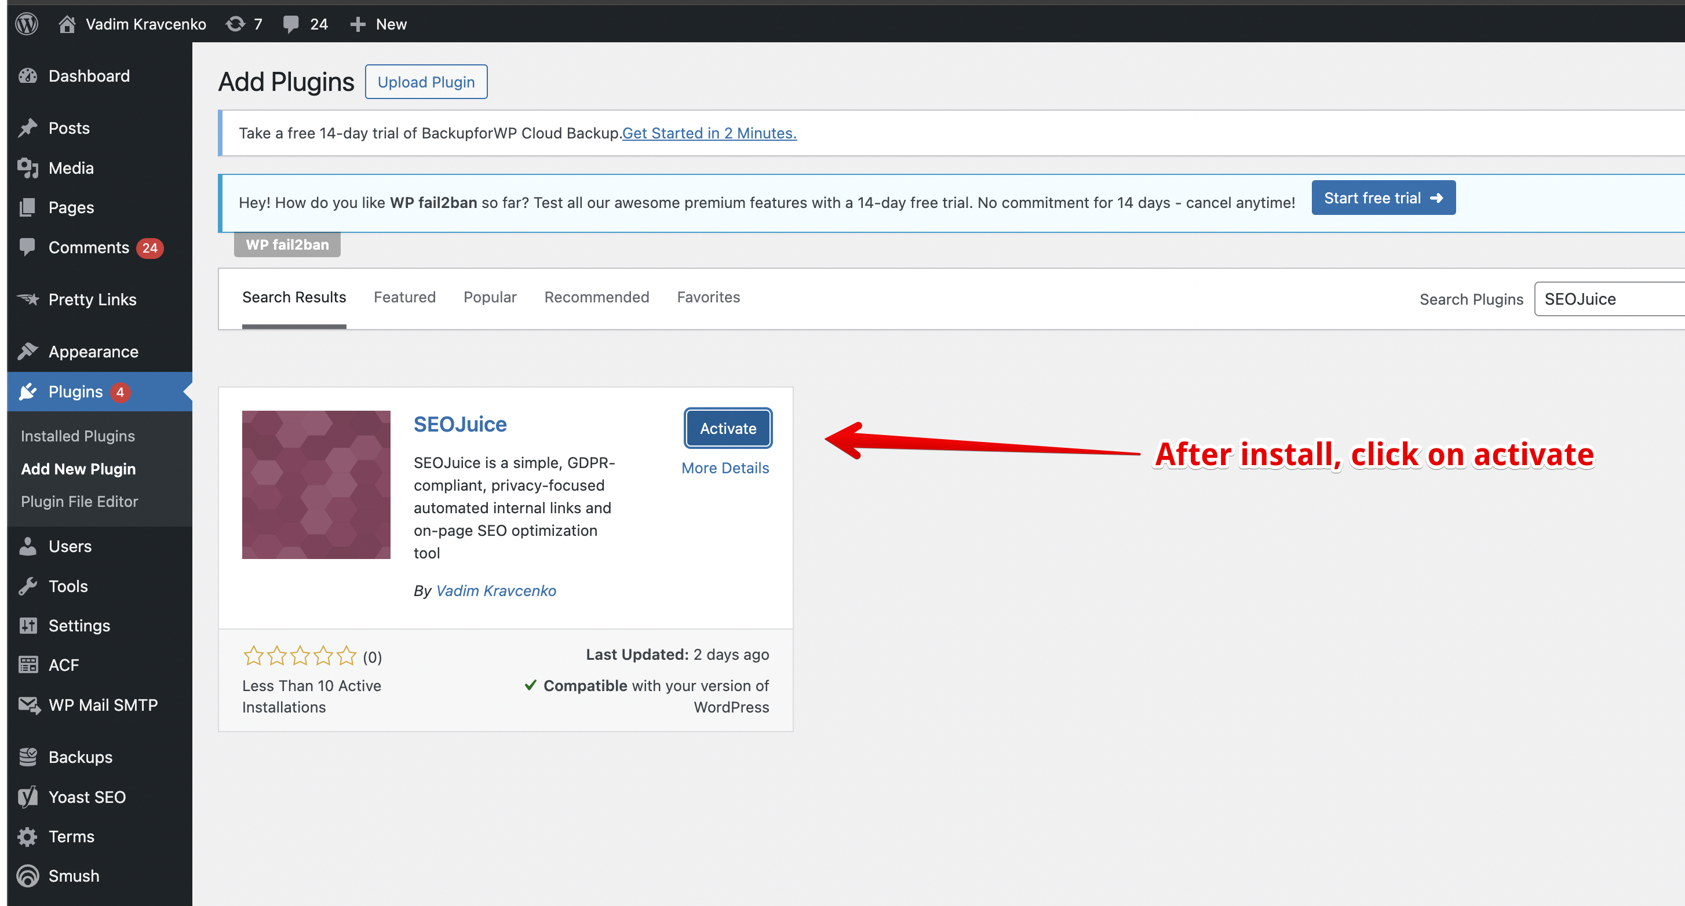Image resolution: width=1685 pixels, height=906 pixels.
Task: Click the Pages sidebar icon
Action: pyautogui.click(x=28, y=207)
